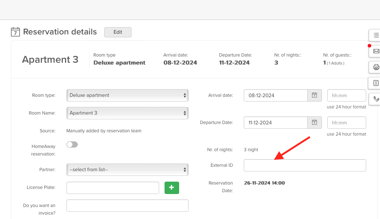Open the Room Name dropdown
This screenshot has width=380, height=219.
127,113
